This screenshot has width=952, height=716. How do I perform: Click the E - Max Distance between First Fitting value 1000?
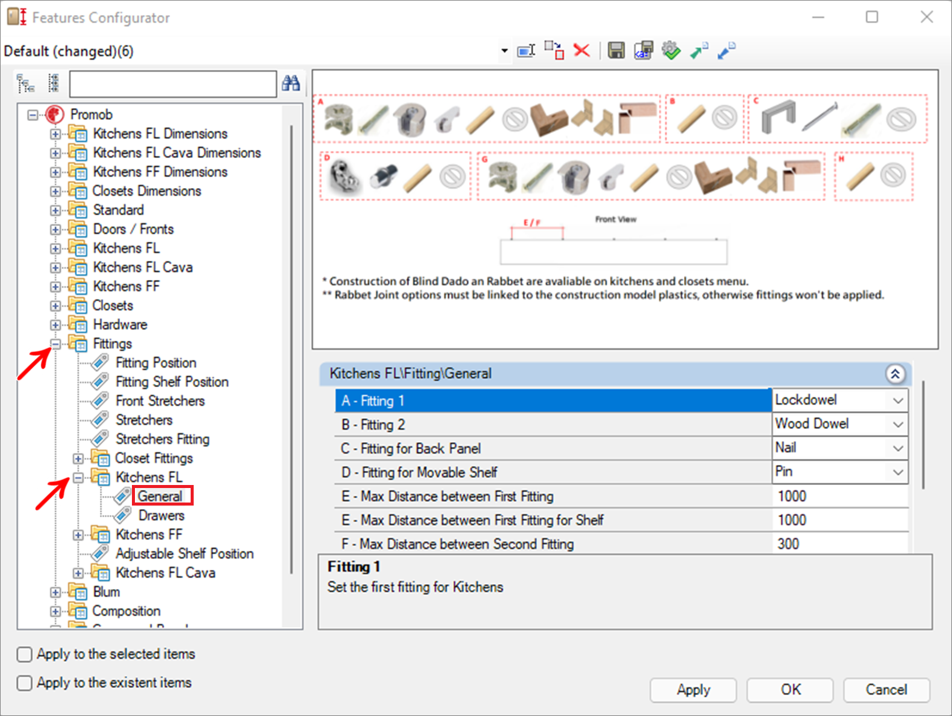coord(840,496)
